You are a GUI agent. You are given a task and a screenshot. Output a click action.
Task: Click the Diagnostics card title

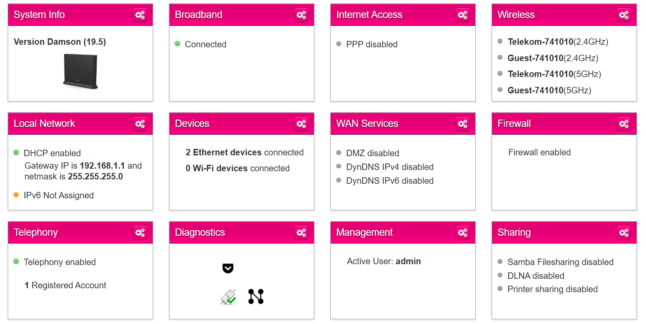tap(200, 232)
